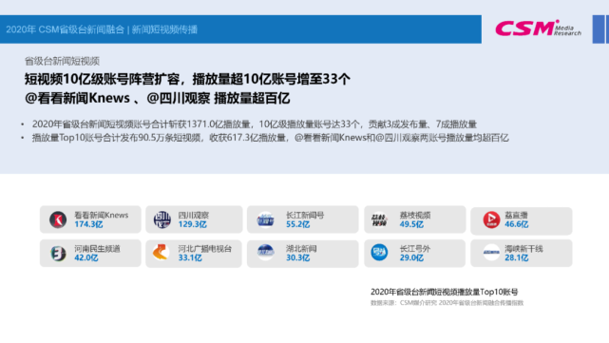Click the 长江新闻号 account logo icon

point(266,219)
